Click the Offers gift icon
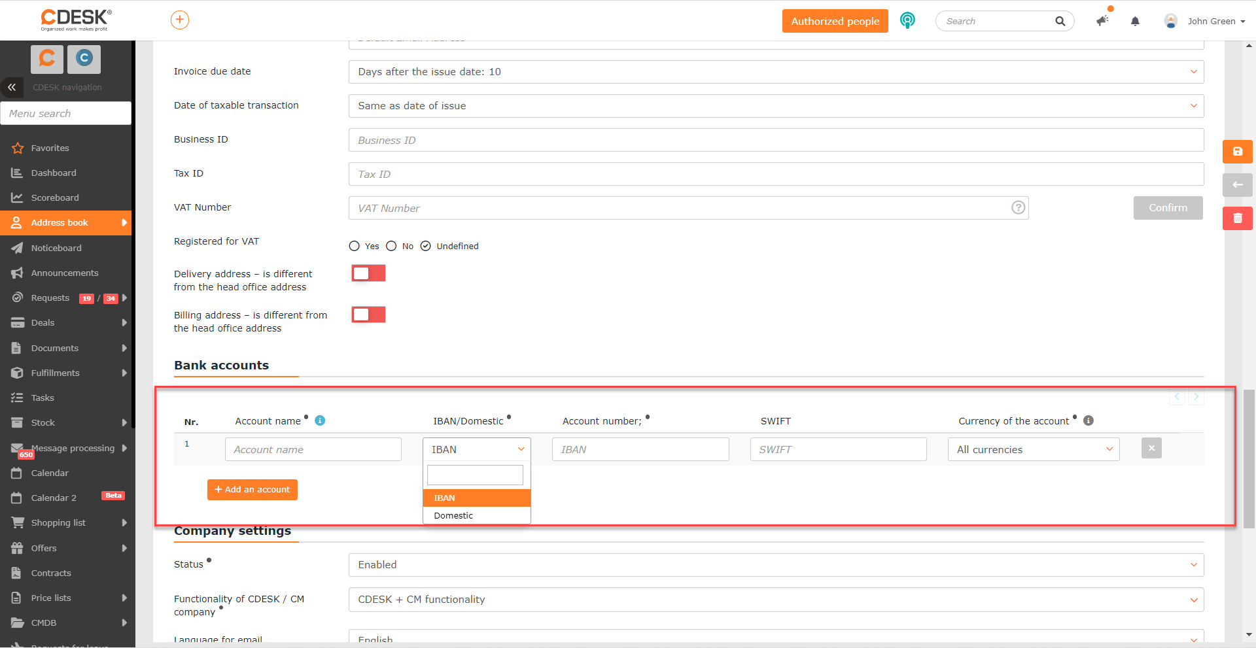1256x648 pixels. coord(17,548)
